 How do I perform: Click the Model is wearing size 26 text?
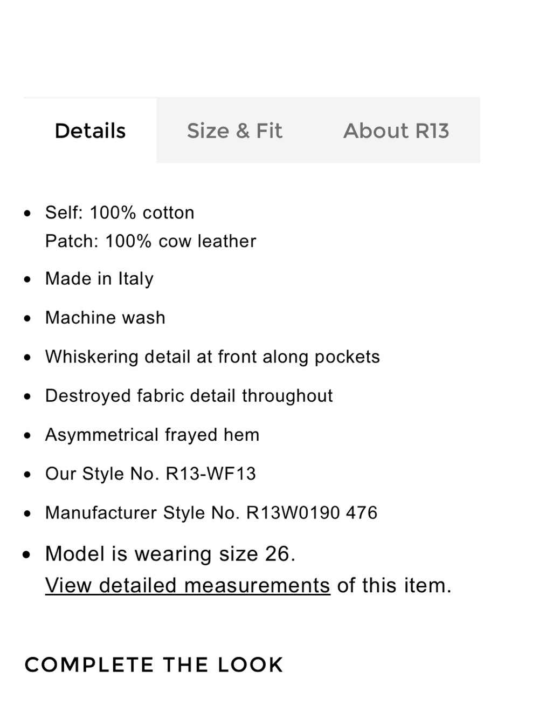pos(170,554)
